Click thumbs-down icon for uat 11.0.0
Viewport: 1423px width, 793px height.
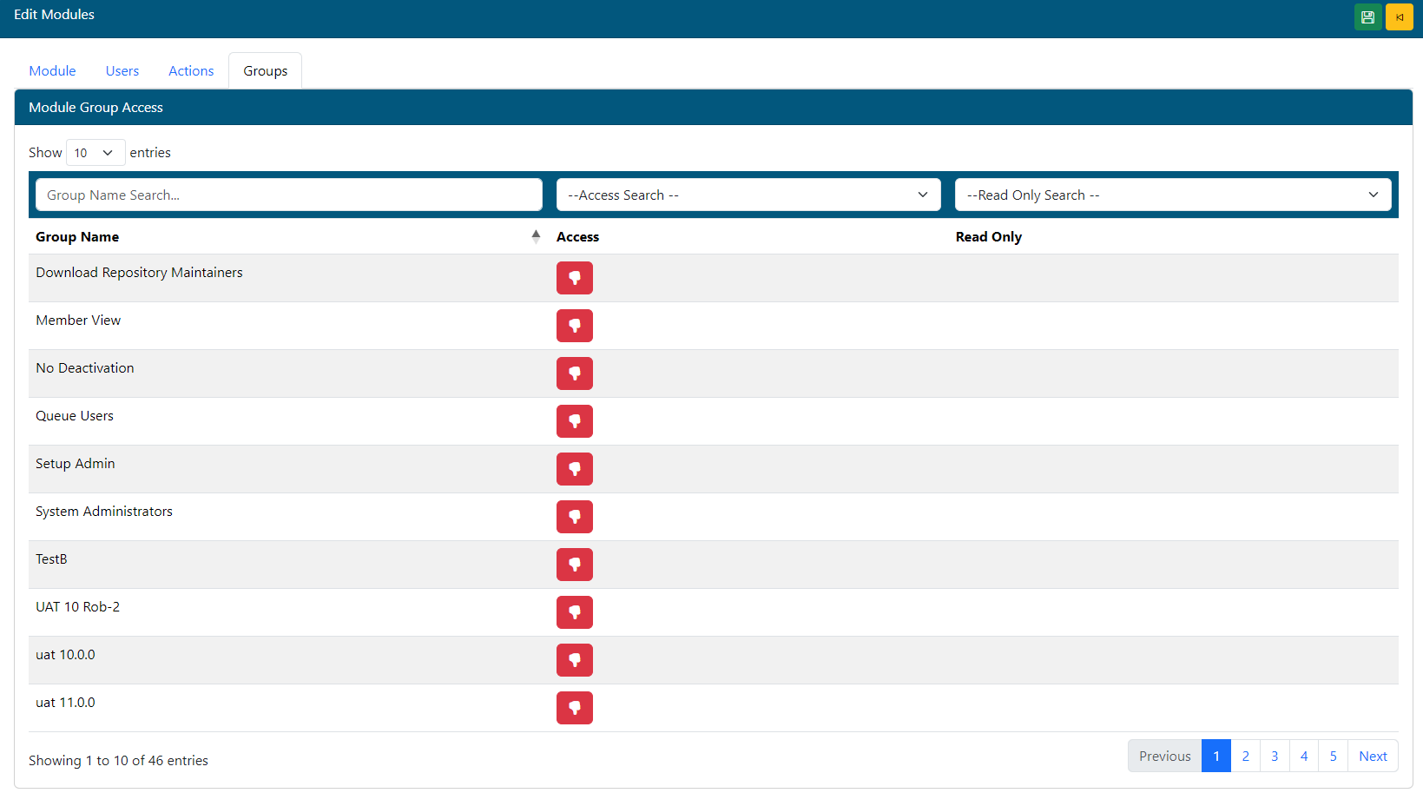574,708
